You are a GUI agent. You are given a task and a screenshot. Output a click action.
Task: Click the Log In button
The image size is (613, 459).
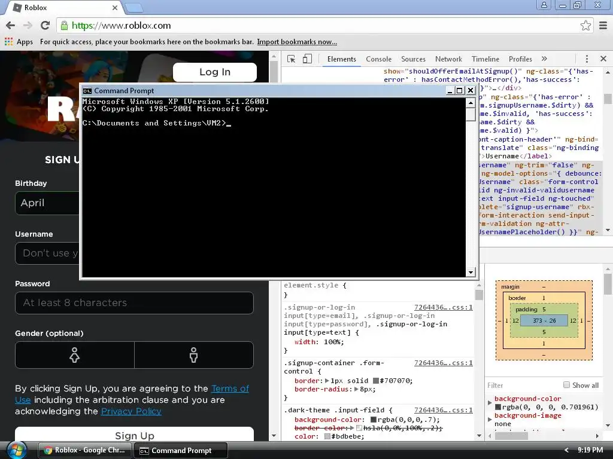[215, 72]
